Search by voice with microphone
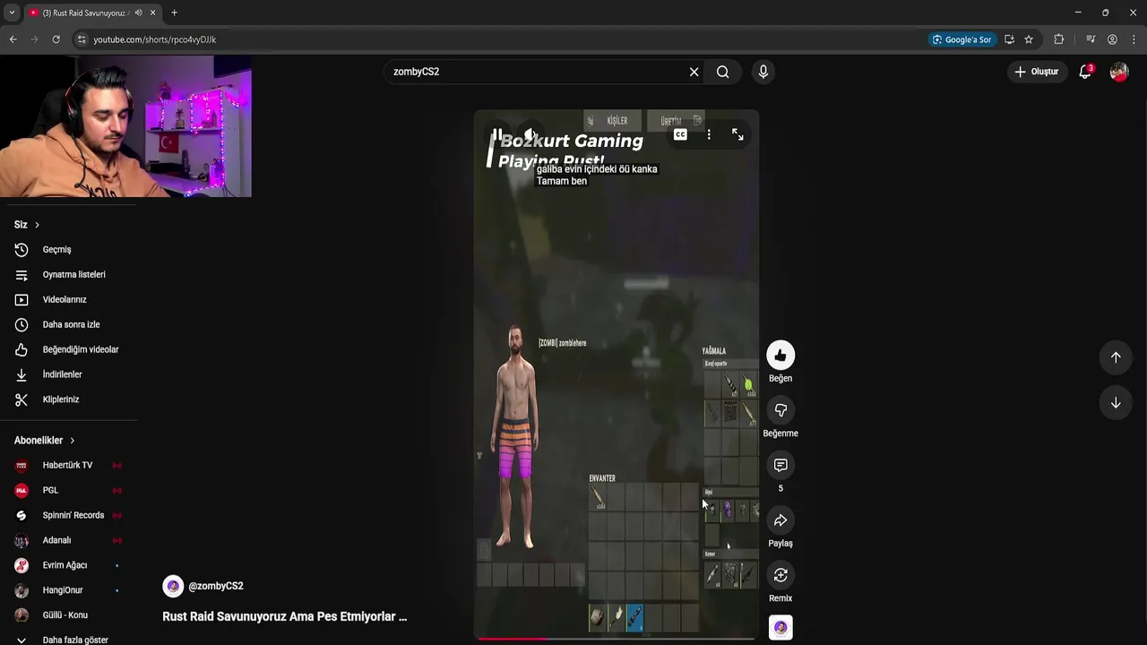1147x645 pixels. pyautogui.click(x=763, y=72)
